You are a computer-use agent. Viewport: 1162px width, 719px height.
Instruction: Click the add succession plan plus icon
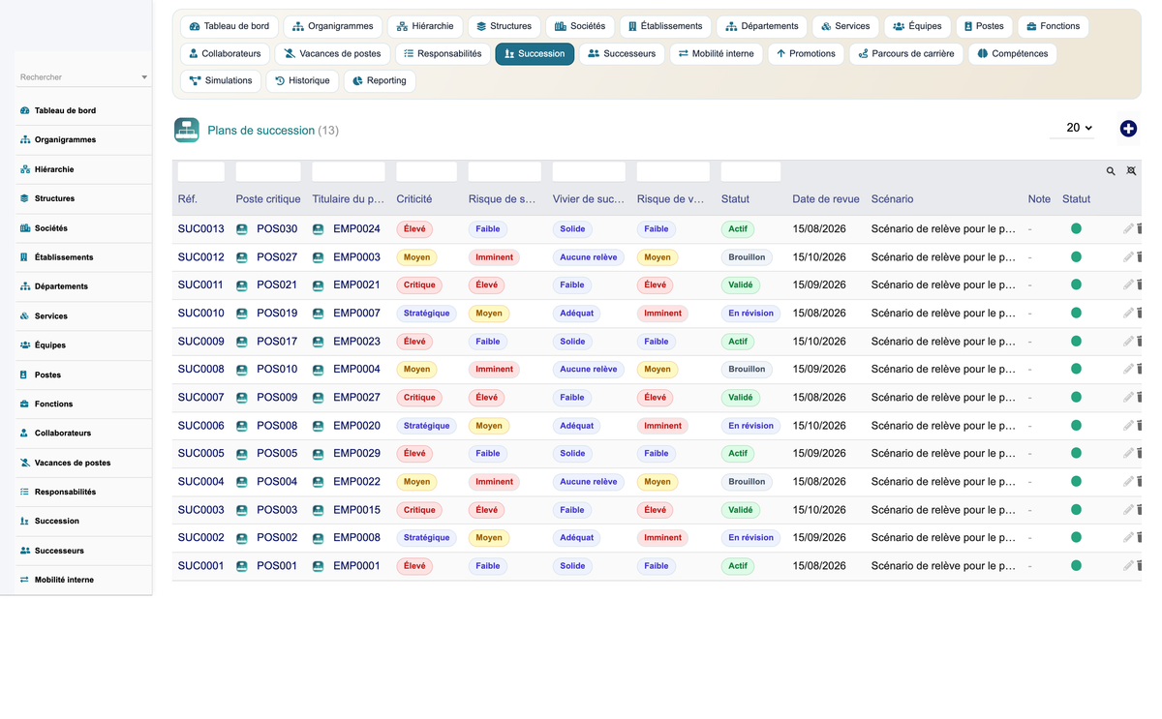tap(1128, 129)
